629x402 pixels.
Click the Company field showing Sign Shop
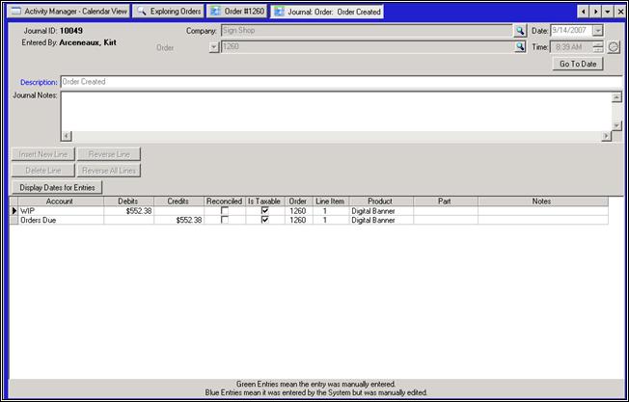click(x=367, y=31)
